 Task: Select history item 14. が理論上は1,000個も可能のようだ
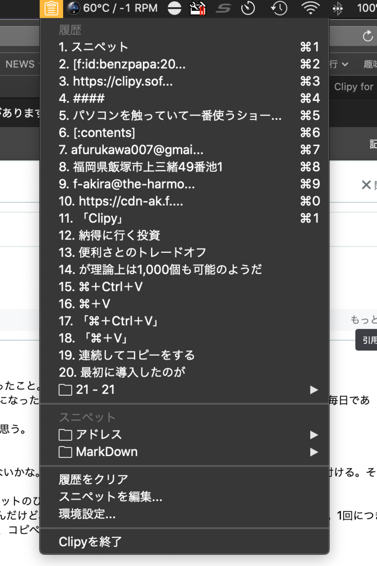[184, 270]
